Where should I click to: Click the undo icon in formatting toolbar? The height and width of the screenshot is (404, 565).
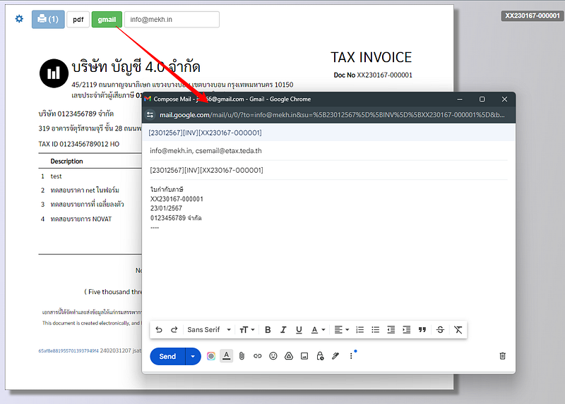pyautogui.click(x=159, y=329)
